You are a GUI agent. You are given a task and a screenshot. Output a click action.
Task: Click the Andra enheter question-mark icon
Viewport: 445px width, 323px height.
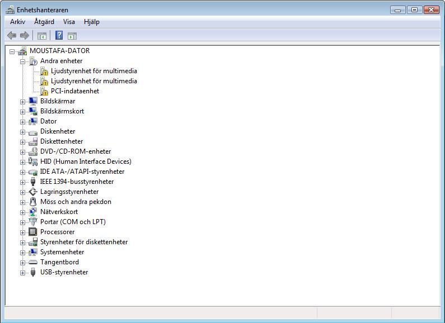click(x=33, y=61)
